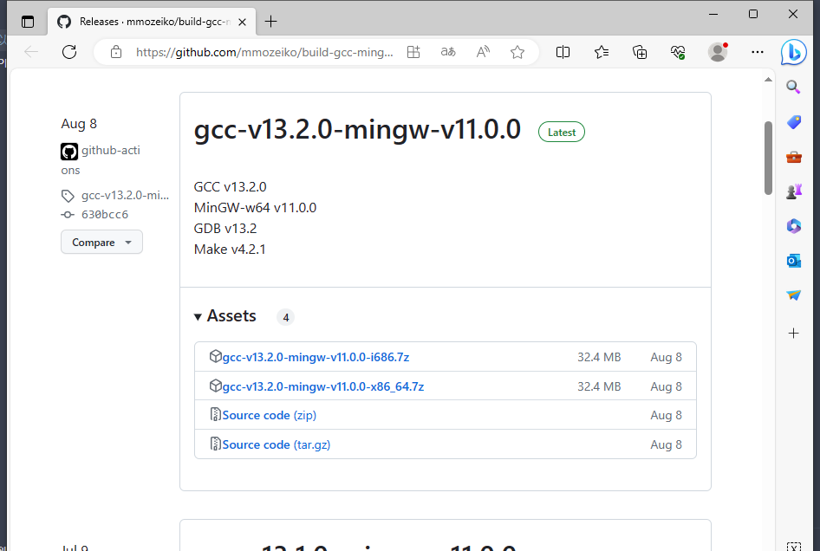This screenshot has height=551, width=820.
Task: Open the Shopping tag sidebar icon
Action: pos(794,122)
